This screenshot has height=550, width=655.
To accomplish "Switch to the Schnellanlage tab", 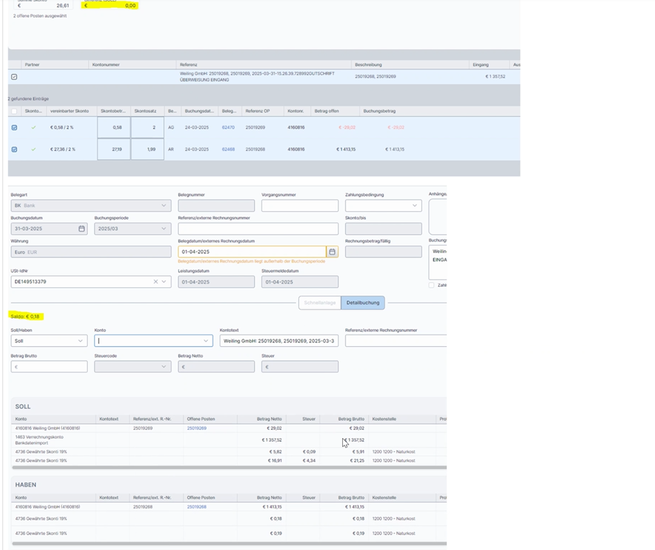I will [319, 303].
